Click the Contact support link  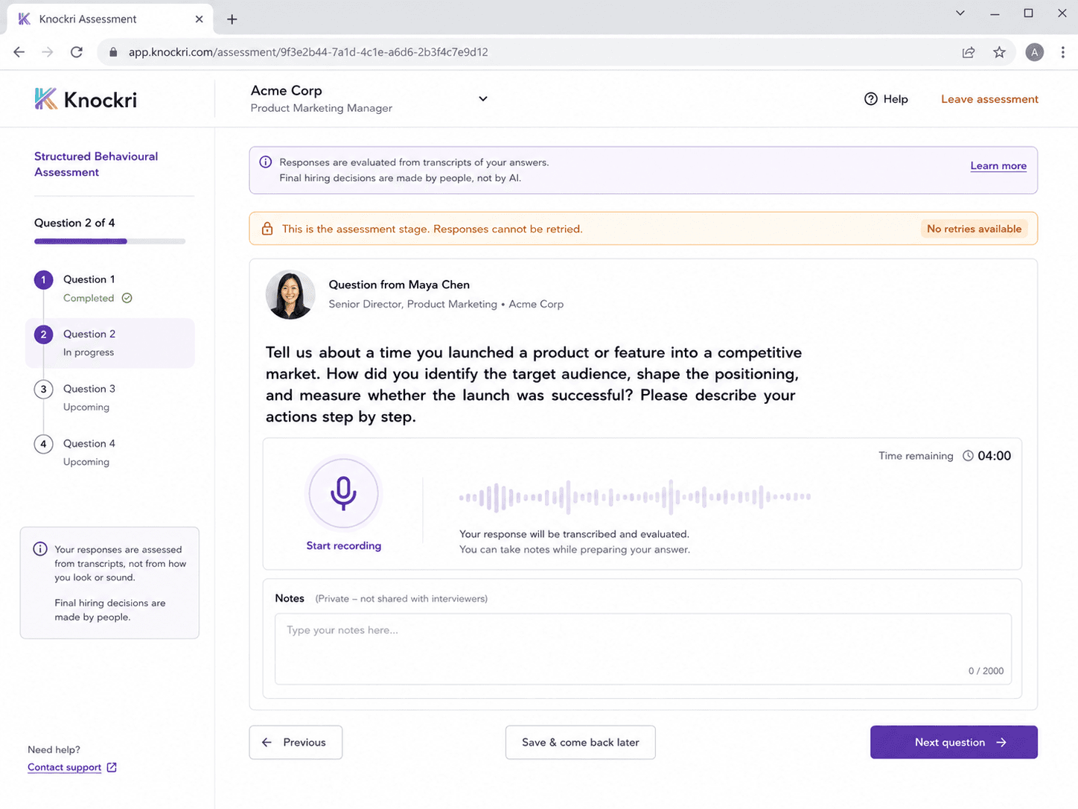click(64, 767)
